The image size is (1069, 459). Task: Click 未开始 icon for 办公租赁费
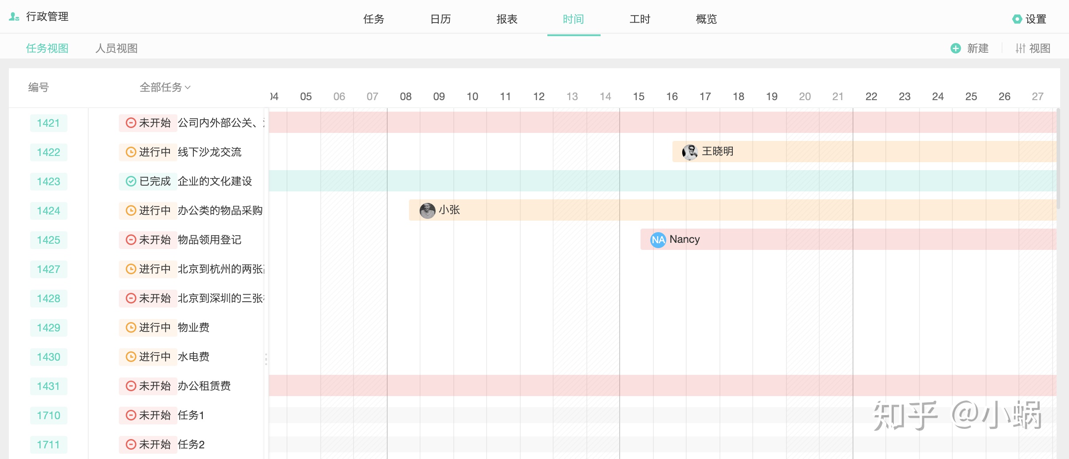click(x=131, y=386)
